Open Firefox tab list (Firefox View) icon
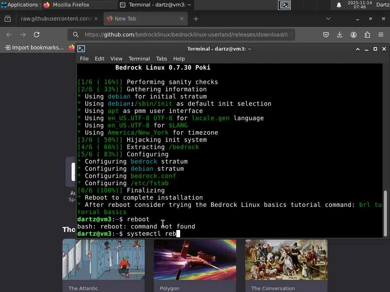 click(x=8, y=19)
